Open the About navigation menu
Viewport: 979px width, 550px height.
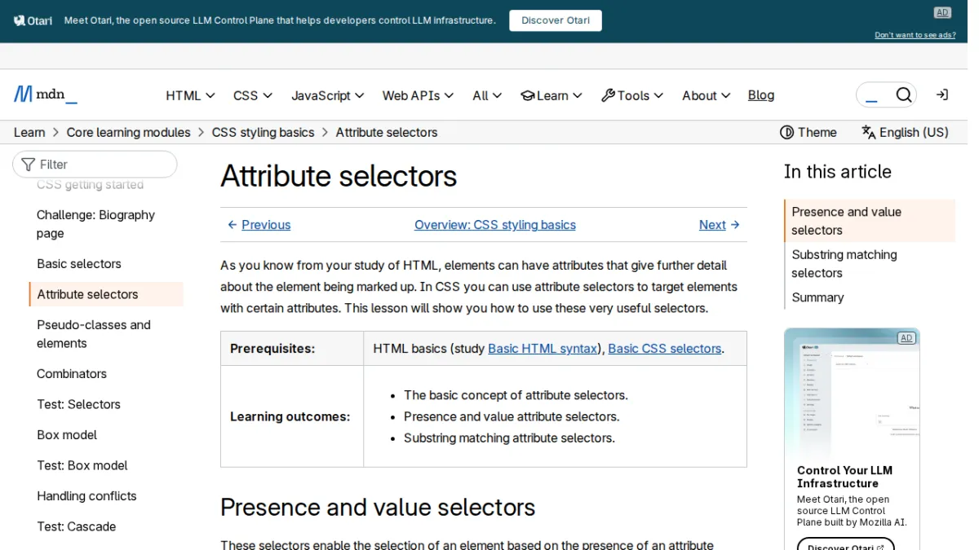(x=706, y=95)
